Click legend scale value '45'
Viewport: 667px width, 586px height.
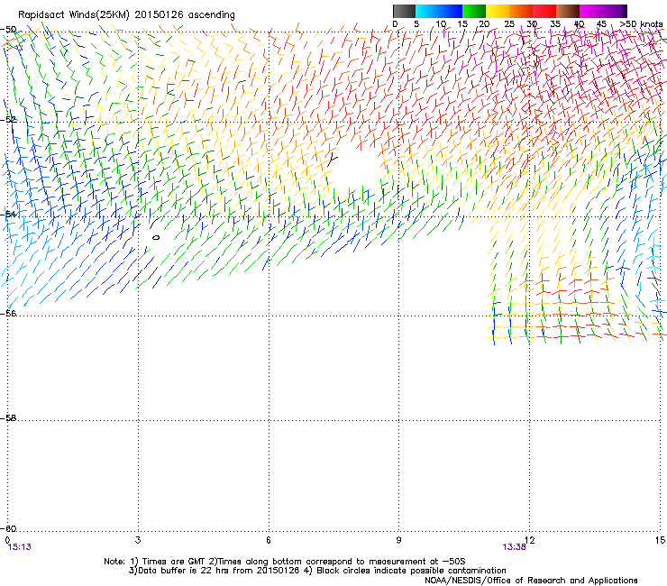tap(601, 24)
